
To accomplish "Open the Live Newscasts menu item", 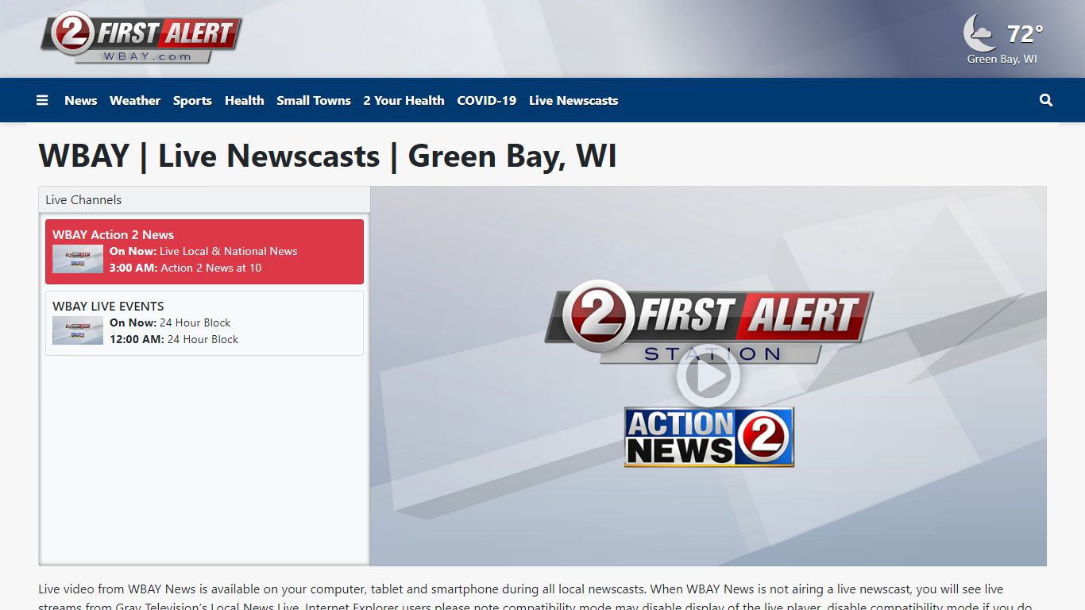I will pyautogui.click(x=573, y=100).
